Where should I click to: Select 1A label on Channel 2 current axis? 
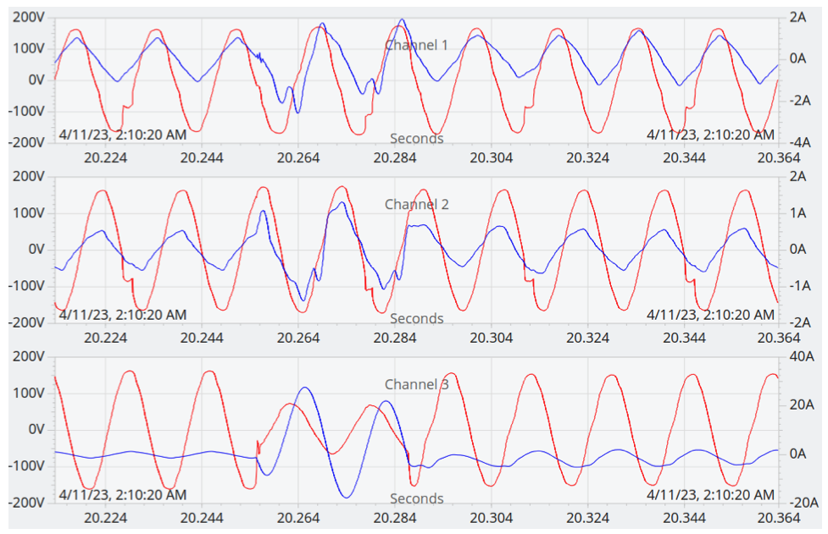point(797,213)
